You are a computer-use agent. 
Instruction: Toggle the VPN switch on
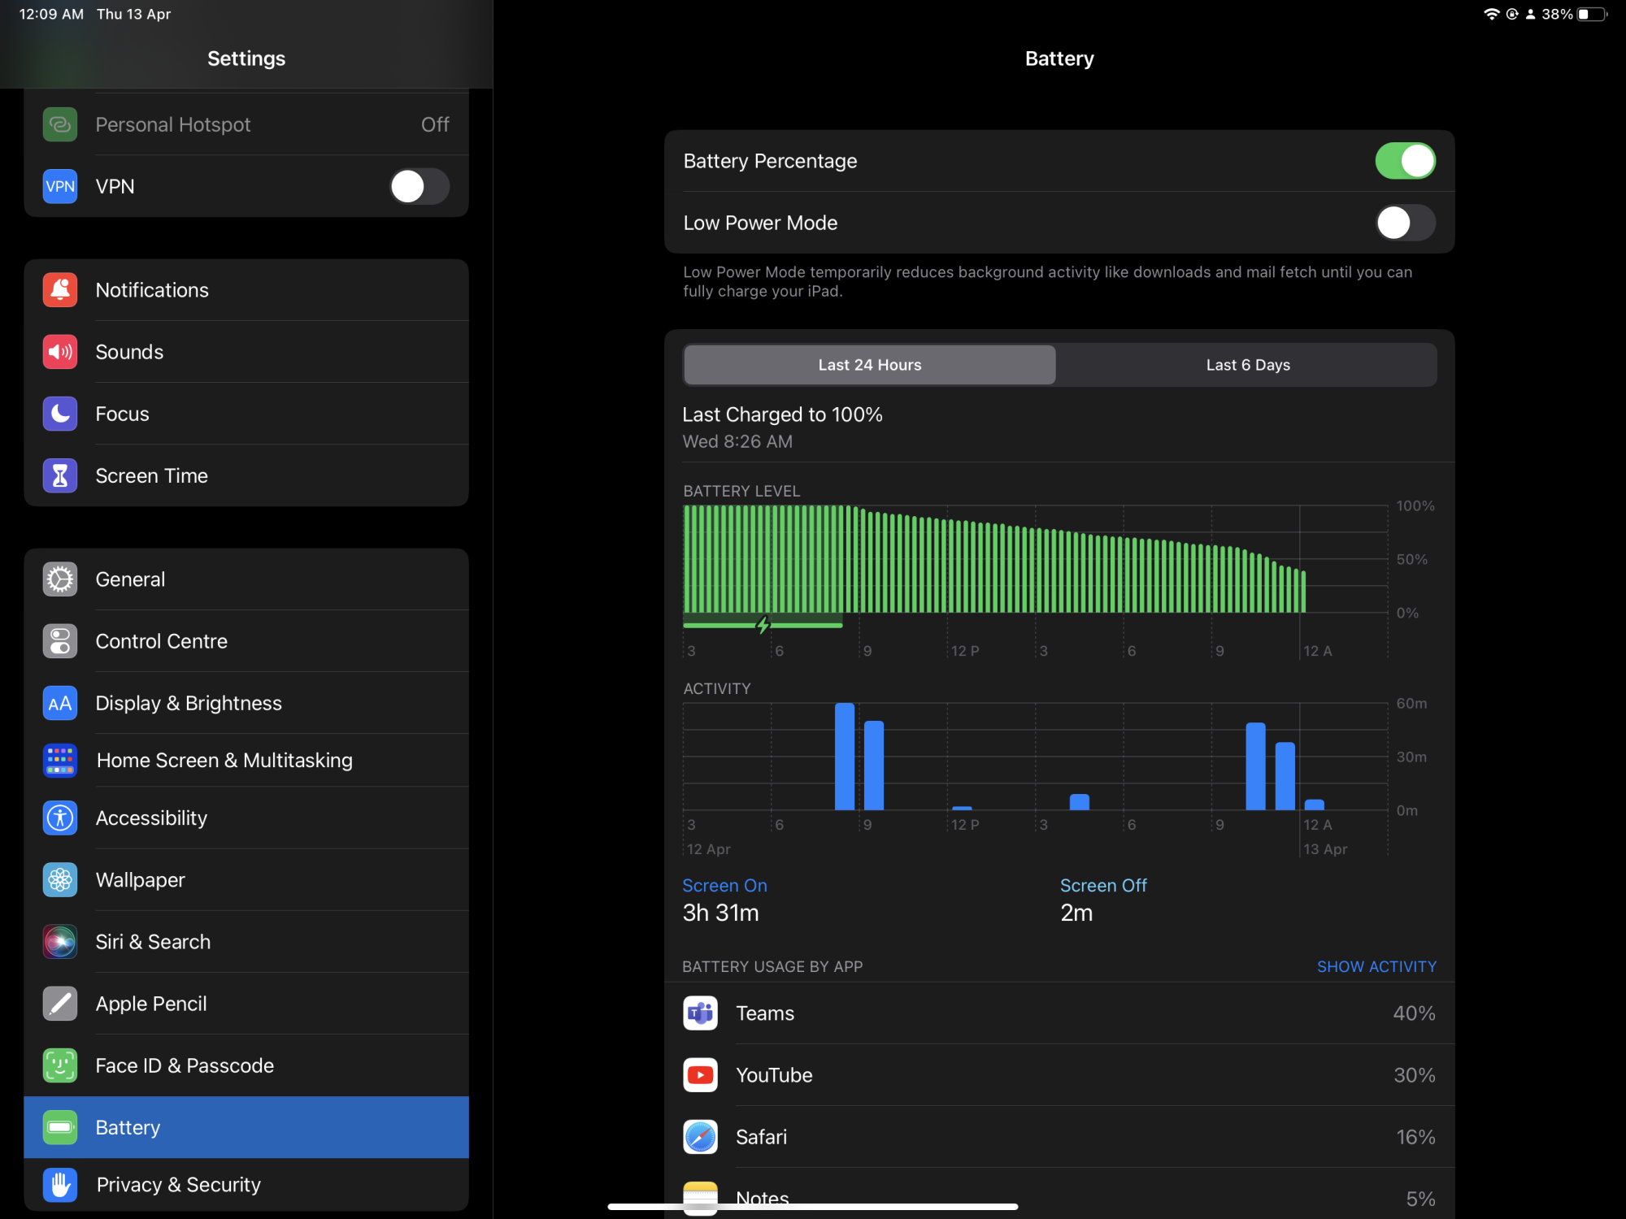(x=419, y=186)
